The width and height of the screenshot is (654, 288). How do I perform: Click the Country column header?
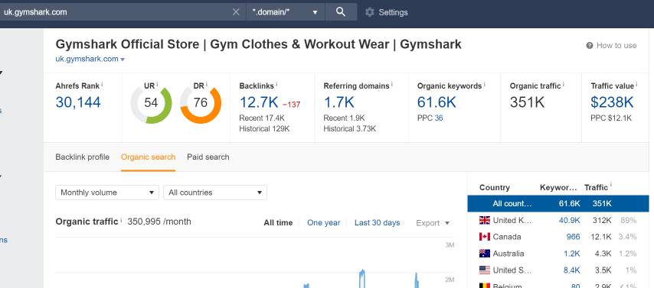494,187
